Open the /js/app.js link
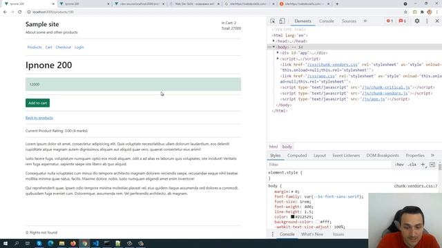The height and width of the screenshot is (248, 442). 373,99
